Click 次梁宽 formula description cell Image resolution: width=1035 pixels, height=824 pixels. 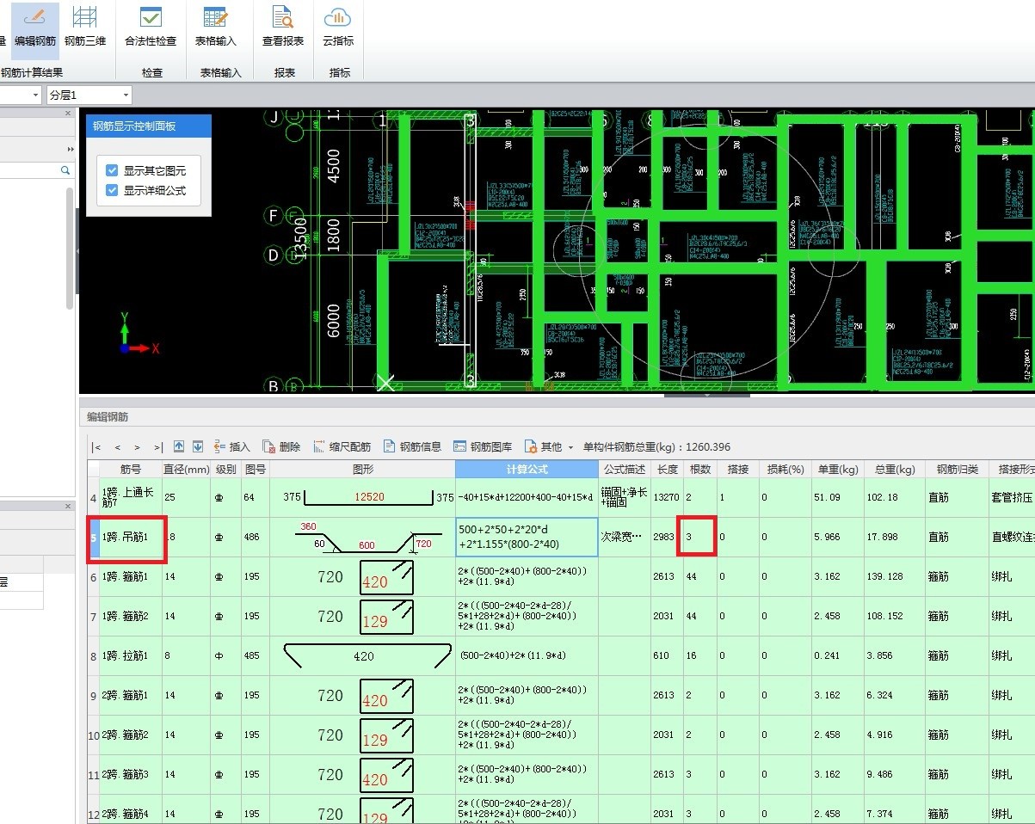(624, 537)
